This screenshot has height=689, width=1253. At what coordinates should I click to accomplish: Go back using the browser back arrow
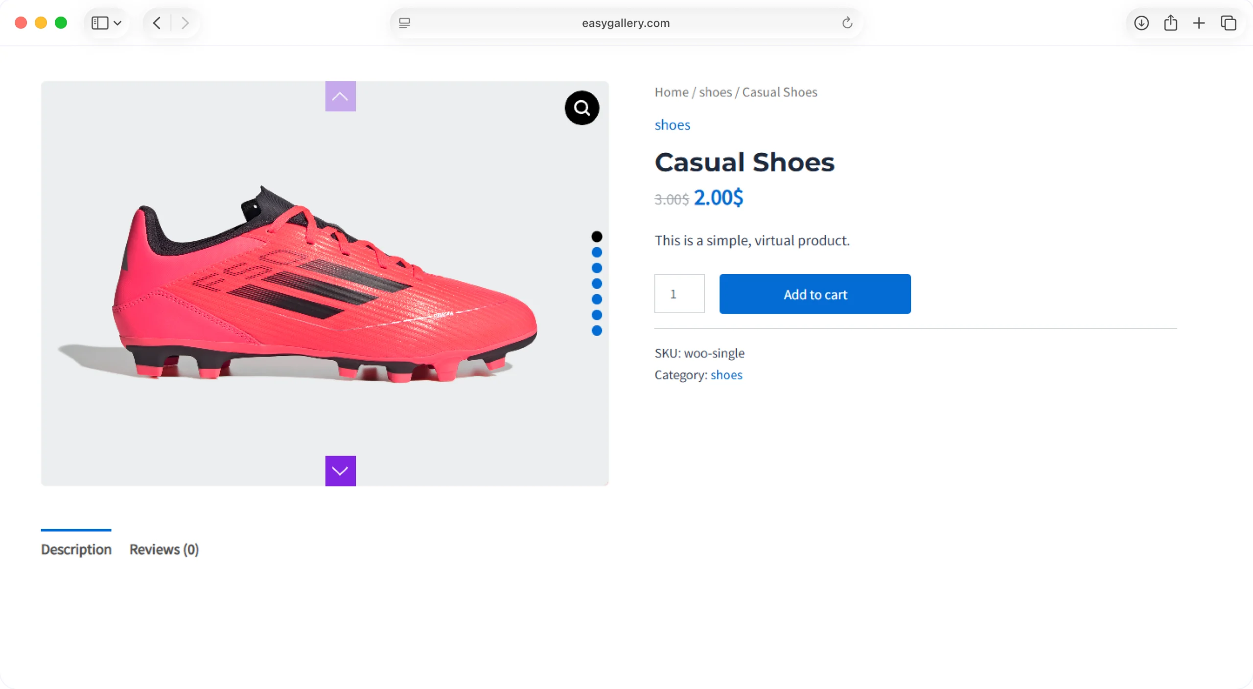157,23
